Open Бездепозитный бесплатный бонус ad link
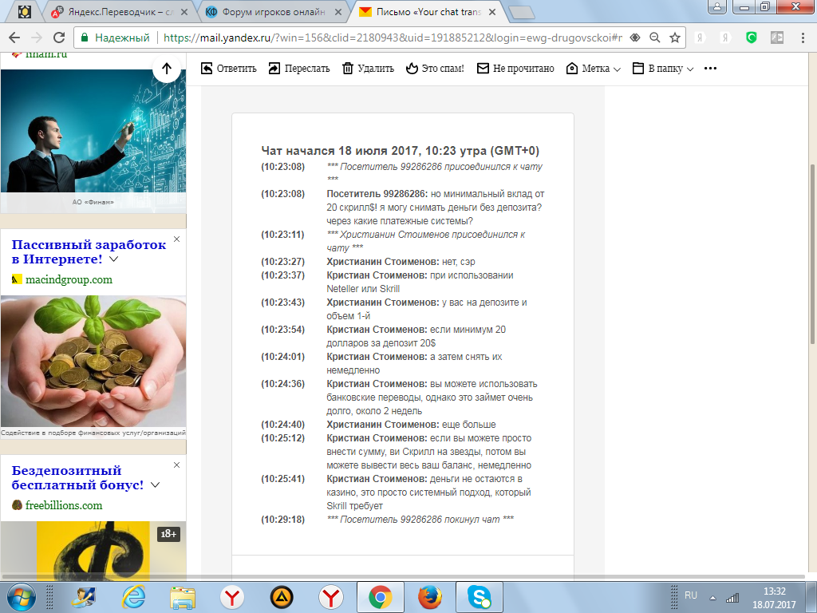The width and height of the screenshot is (817, 613). (x=77, y=477)
